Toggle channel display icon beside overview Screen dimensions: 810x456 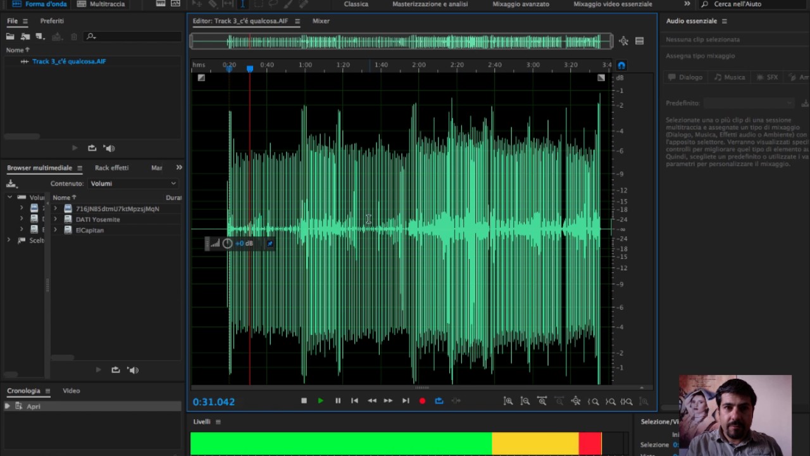tap(640, 41)
